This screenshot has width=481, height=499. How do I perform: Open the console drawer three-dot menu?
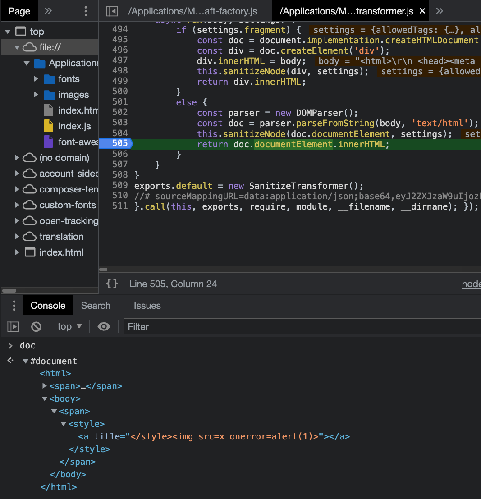tap(14, 306)
